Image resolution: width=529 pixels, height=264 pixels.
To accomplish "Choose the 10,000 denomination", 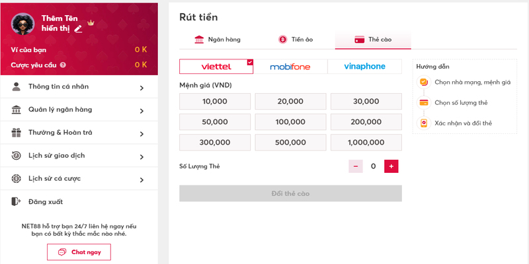I will (215, 102).
